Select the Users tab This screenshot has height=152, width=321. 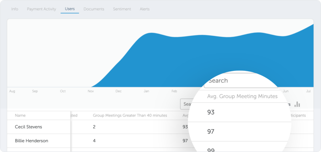pyautogui.click(x=70, y=9)
